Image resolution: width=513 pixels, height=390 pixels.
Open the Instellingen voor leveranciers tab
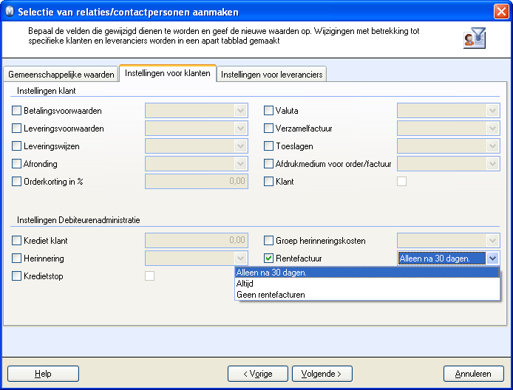pos(271,74)
